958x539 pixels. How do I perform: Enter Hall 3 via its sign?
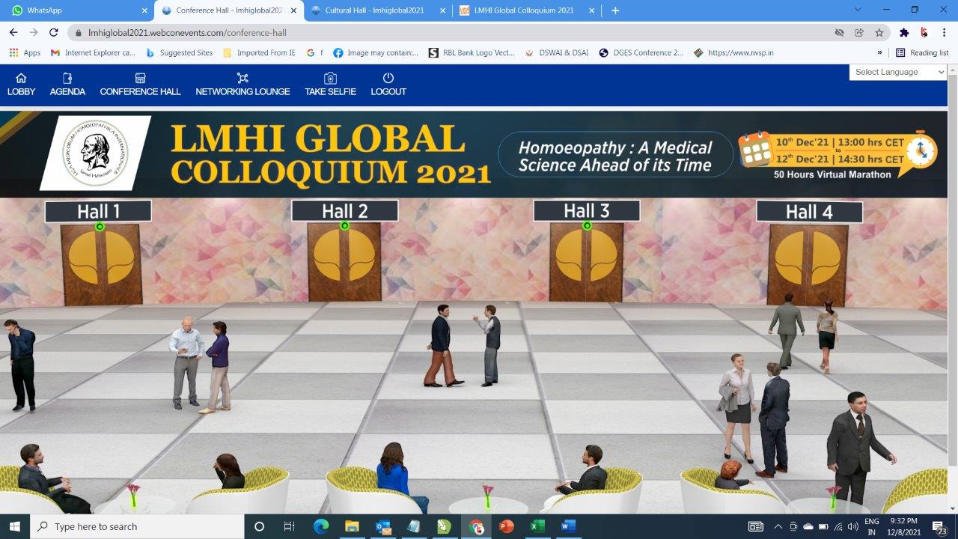pyautogui.click(x=586, y=211)
